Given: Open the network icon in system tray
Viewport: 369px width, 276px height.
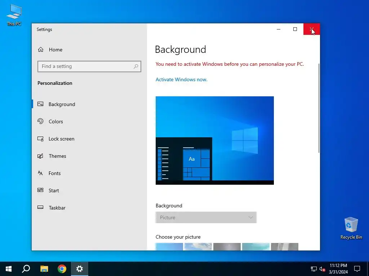Looking at the screenshot, I should pyautogui.click(x=314, y=269).
